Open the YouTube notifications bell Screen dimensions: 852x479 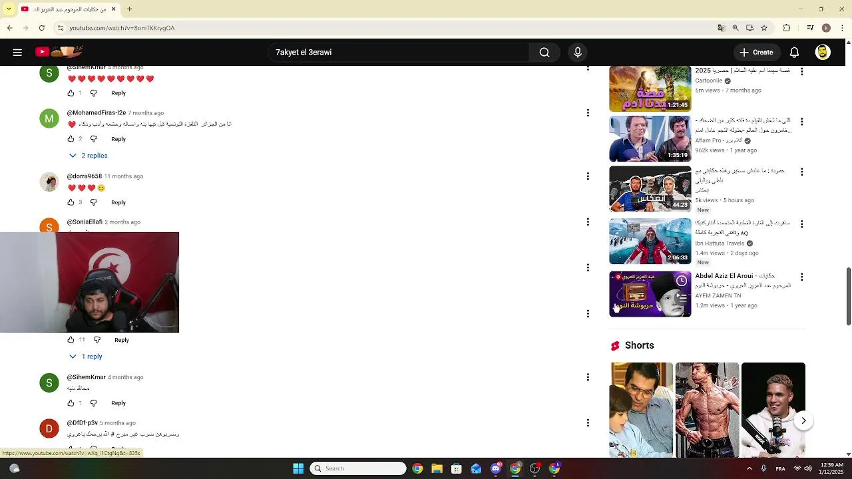pos(794,53)
